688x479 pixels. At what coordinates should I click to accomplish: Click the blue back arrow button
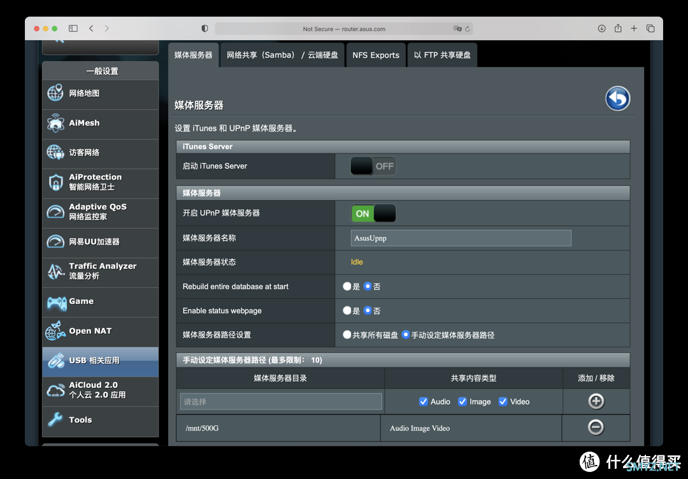point(617,98)
